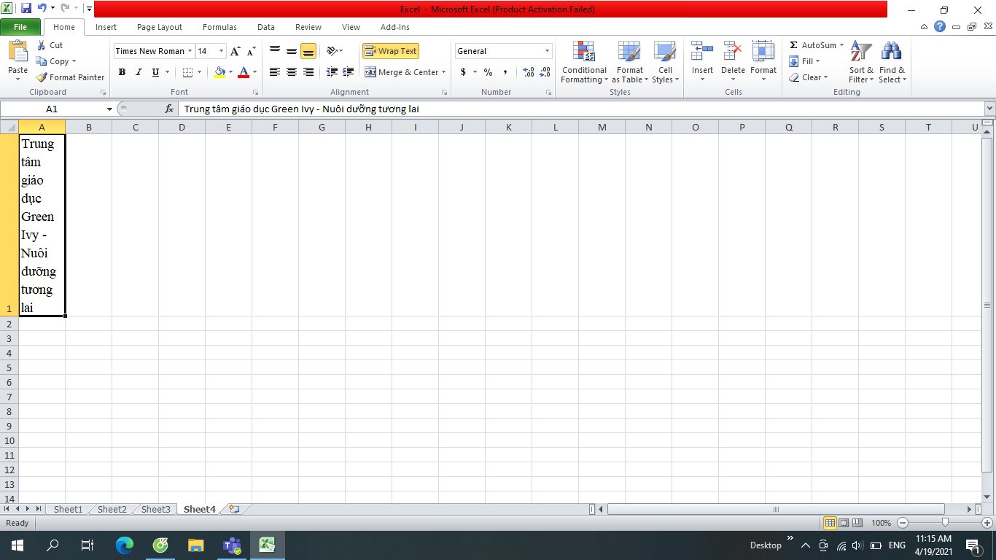This screenshot has height=560, width=996.
Task: Toggle Wrap Text off
Action: coord(391,51)
